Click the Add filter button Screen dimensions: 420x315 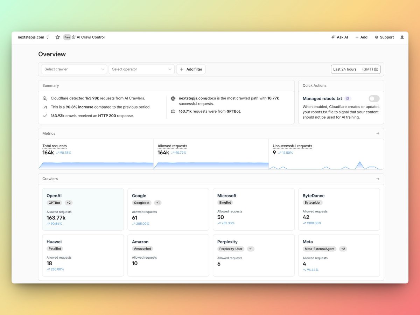[191, 69]
